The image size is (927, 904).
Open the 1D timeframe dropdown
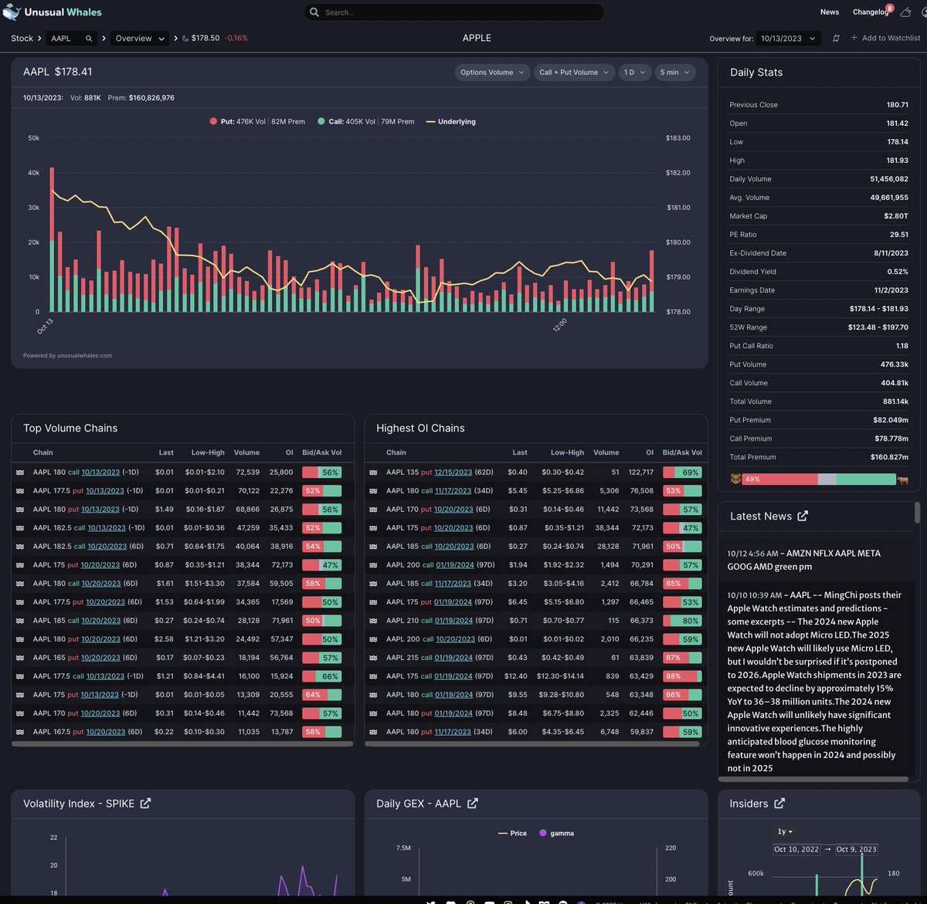[633, 72]
